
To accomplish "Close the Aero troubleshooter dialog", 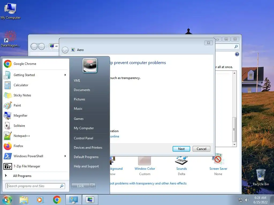I will click(x=208, y=43).
